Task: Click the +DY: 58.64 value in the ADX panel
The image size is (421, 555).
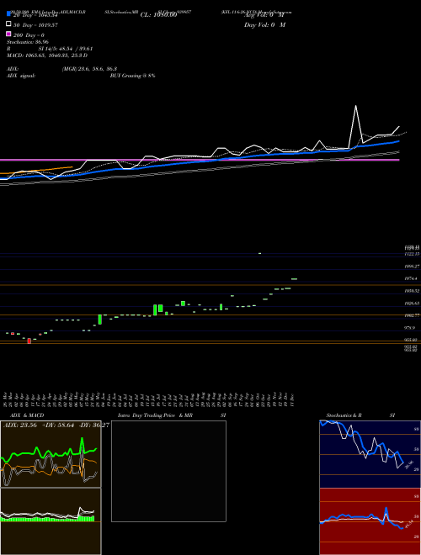Action: [58, 425]
